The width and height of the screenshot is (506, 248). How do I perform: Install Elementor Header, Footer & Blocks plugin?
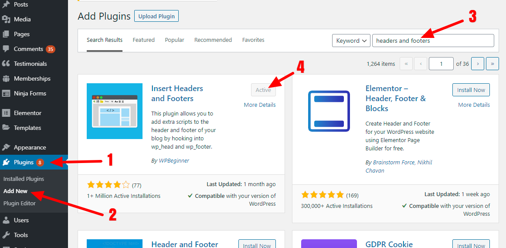[x=471, y=90]
